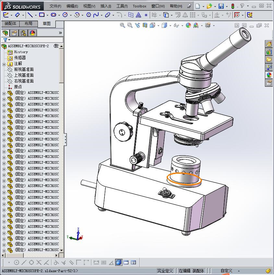Open the circle tool dropdown arrow

(x=71, y=15)
